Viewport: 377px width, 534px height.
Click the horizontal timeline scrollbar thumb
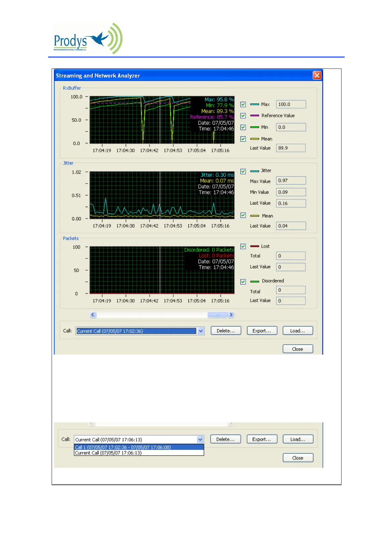pos(217,315)
